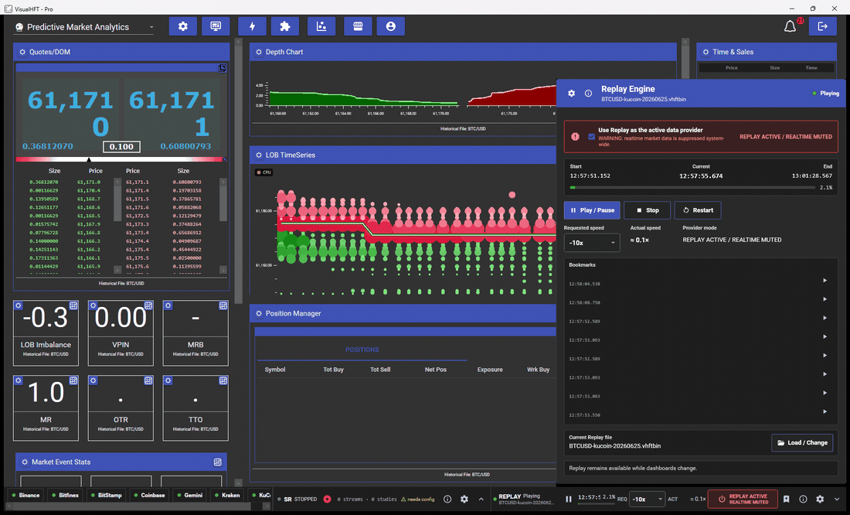Click the Symbol column header in Position Manager

[275, 370]
